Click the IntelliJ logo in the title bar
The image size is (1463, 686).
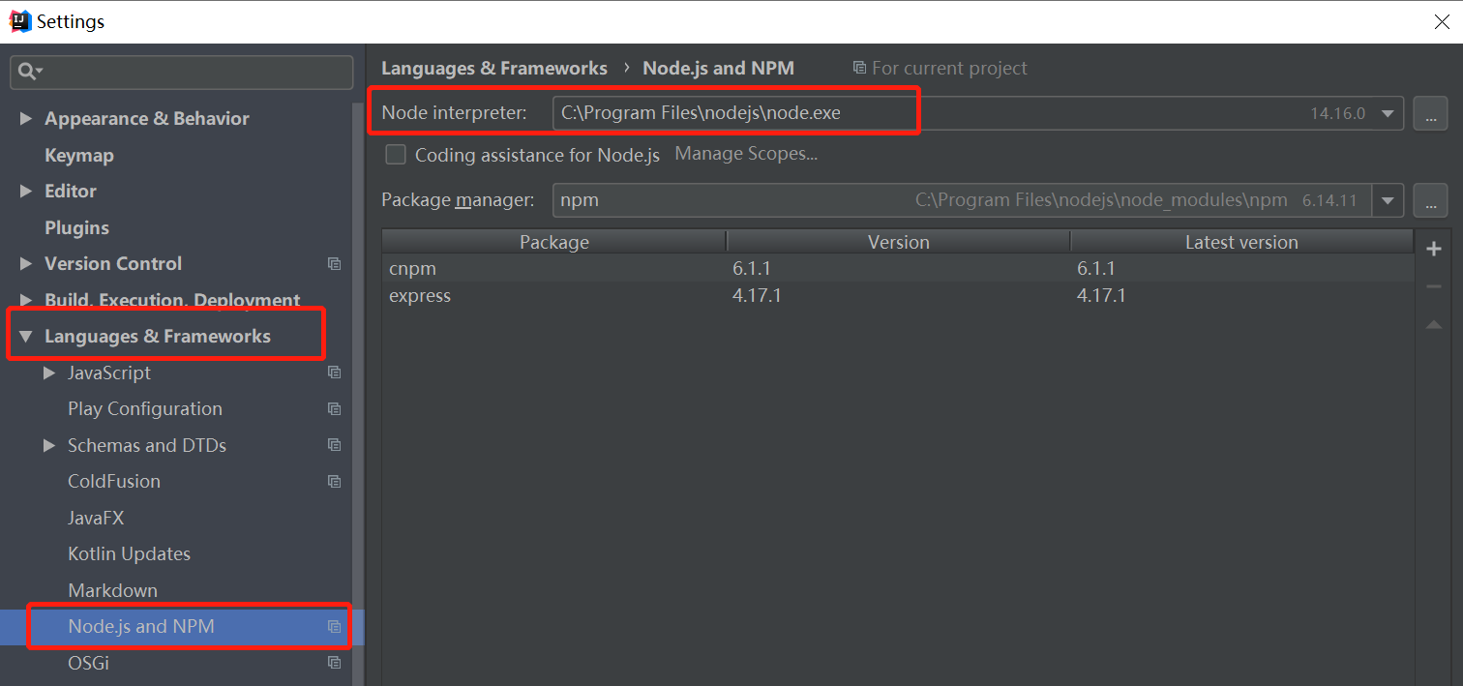pos(20,21)
